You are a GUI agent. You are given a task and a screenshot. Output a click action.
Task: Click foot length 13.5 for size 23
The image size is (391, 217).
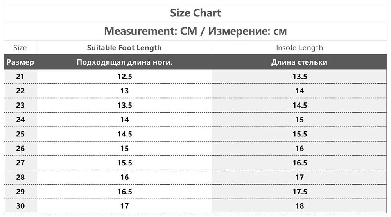pos(125,105)
